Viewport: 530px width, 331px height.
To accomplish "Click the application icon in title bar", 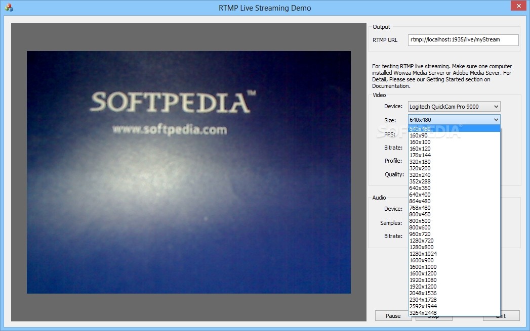I will pos(9,8).
